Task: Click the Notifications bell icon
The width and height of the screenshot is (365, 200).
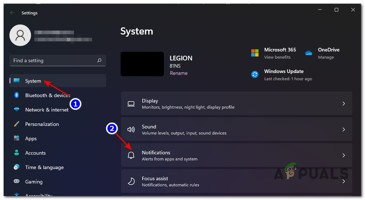Action: [x=131, y=155]
